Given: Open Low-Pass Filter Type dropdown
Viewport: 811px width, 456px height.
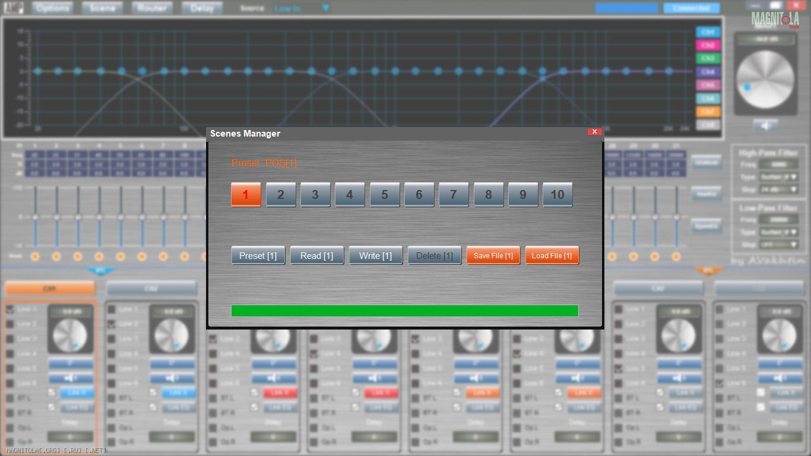Looking at the screenshot, I should 778,232.
